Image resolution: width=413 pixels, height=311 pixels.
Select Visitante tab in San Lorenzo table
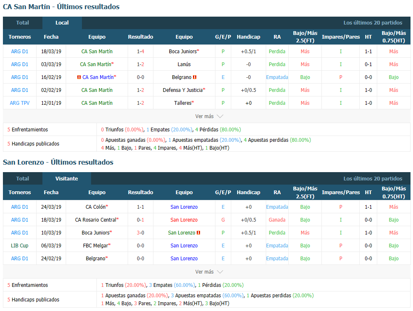pos(67,178)
